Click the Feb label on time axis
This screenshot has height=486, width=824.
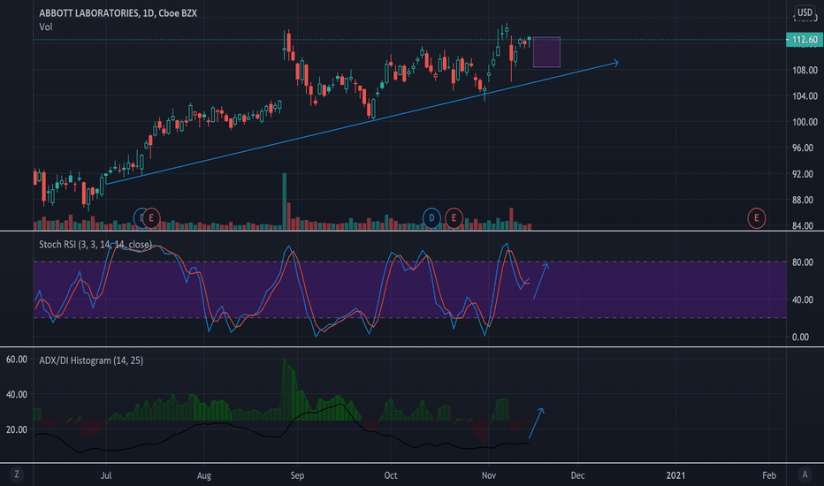(769, 475)
